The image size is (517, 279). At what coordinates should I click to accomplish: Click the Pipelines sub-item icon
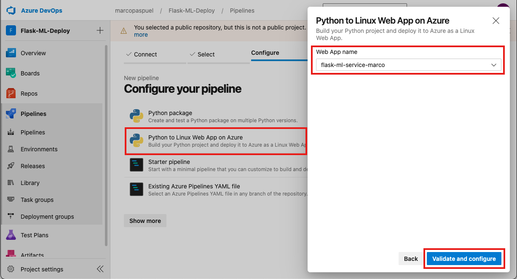(11, 132)
